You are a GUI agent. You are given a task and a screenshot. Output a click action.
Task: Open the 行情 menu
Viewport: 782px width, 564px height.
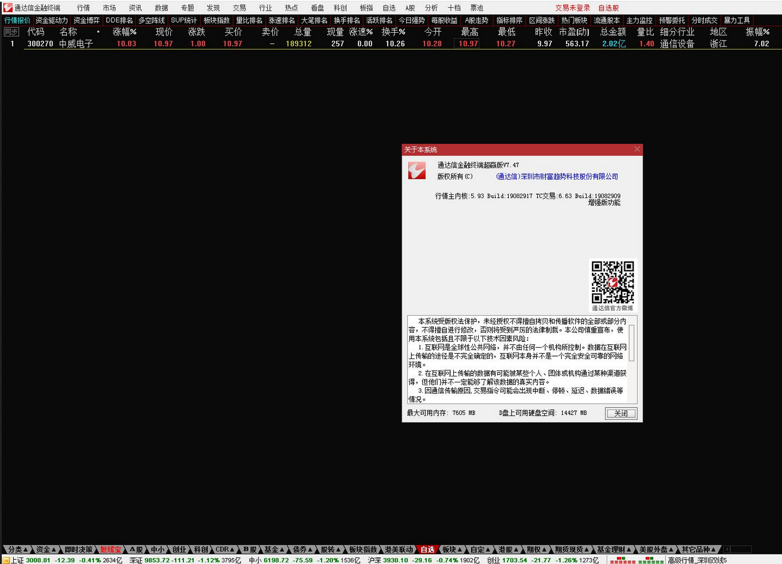pyautogui.click(x=83, y=8)
